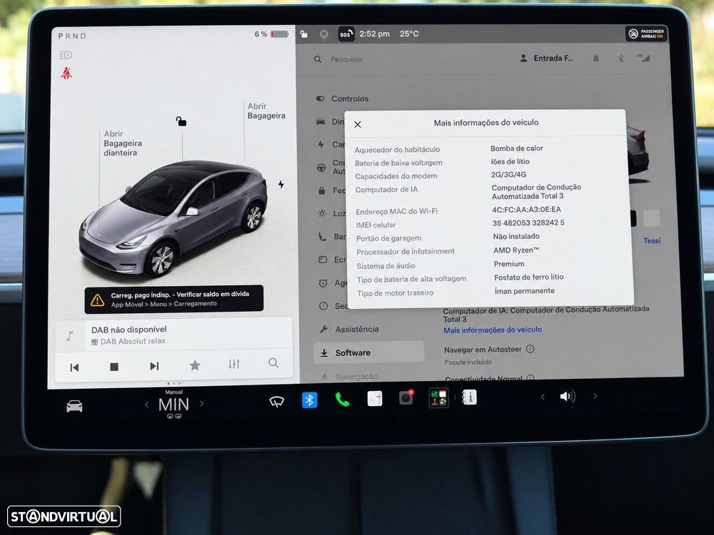Activate the windshield wipers icon
This screenshot has width=714, height=535.
tap(276, 401)
